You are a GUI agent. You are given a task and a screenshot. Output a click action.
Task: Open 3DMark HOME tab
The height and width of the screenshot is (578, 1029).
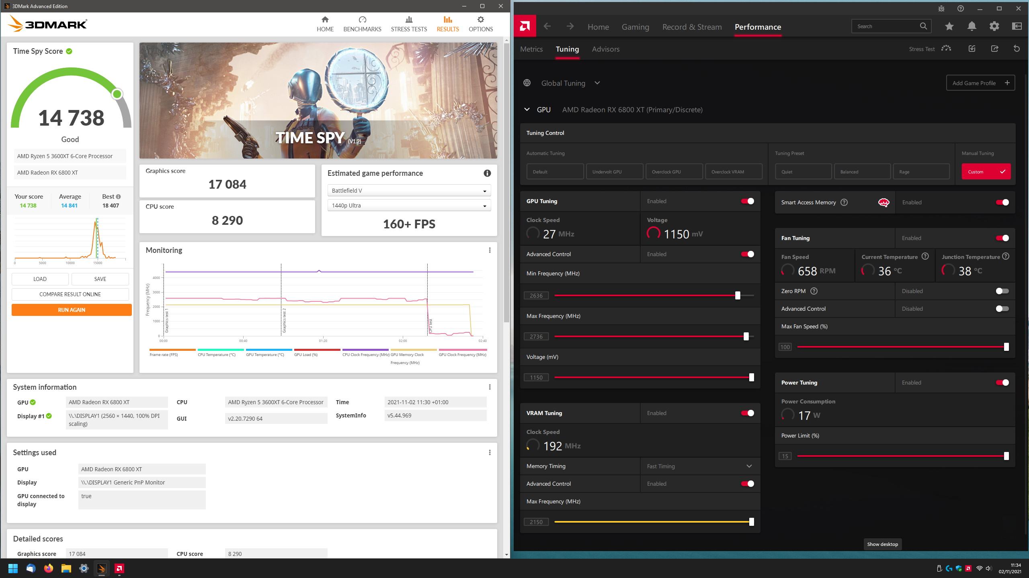(325, 24)
